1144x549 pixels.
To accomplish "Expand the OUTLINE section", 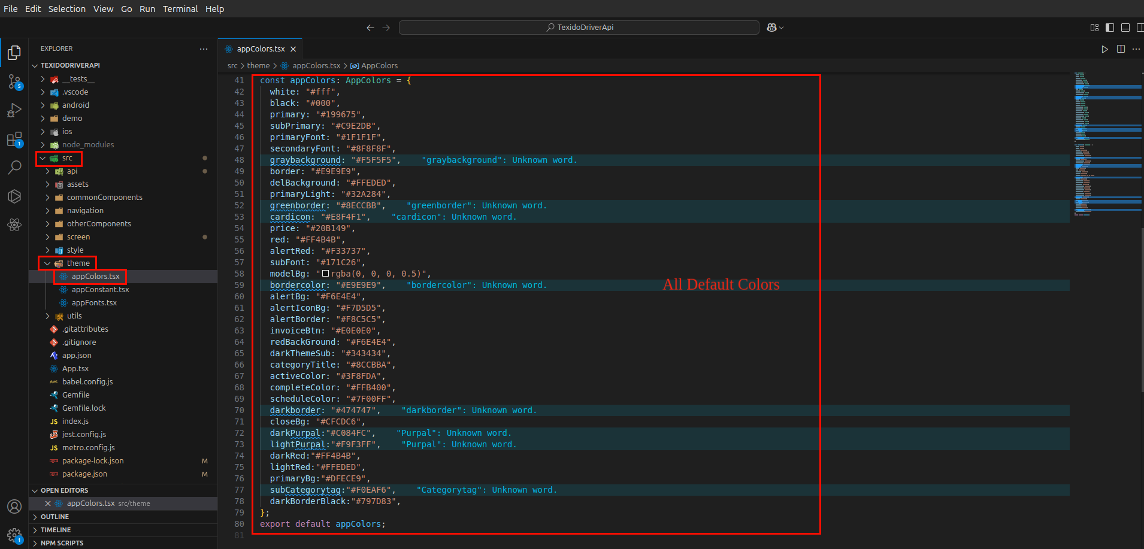I will click(x=55, y=517).
